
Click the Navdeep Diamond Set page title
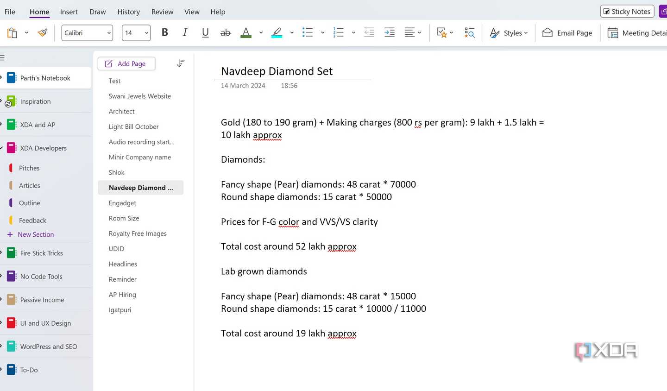pos(277,71)
